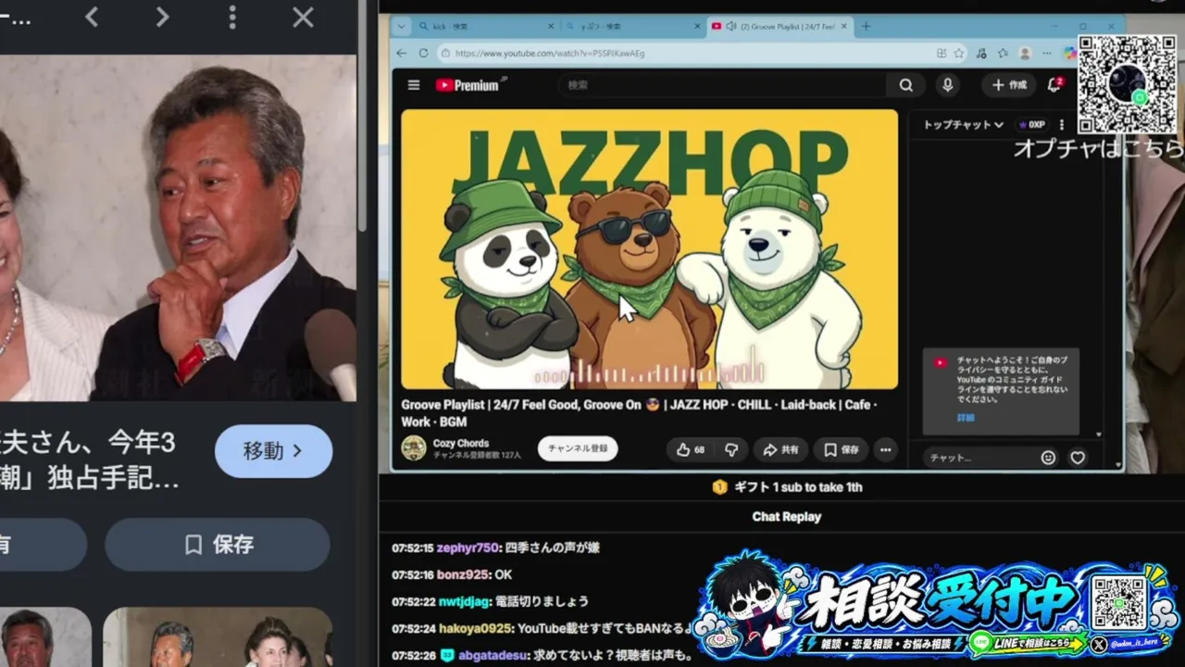Click the オプチャ QR code at top right
Image resolution: width=1185 pixels, height=667 pixels.
pyautogui.click(x=1127, y=84)
